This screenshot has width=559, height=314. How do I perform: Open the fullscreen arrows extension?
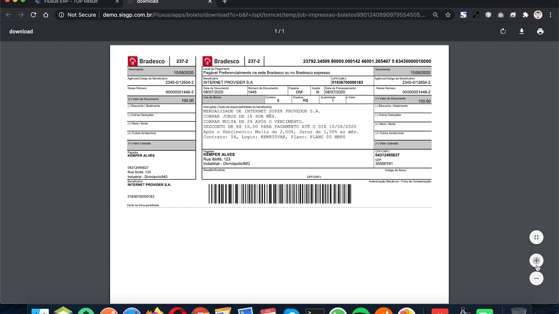point(476,15)
